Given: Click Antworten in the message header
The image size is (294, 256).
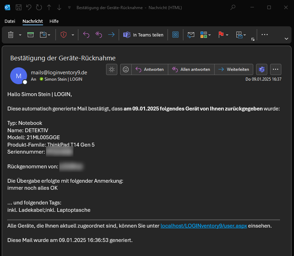Looking at the screenshot, I should pyautogui.click(x=150, y=69).
